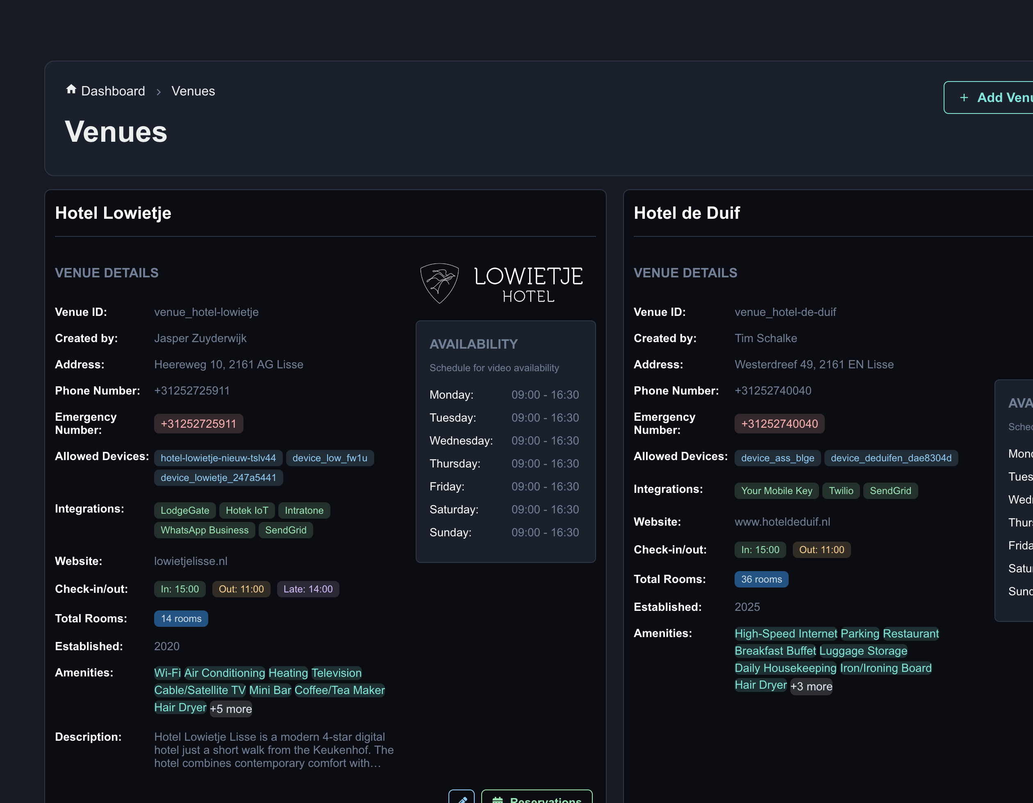Click the LodgeGate integration tag
1033x803 pixels.
pos(185,510)
